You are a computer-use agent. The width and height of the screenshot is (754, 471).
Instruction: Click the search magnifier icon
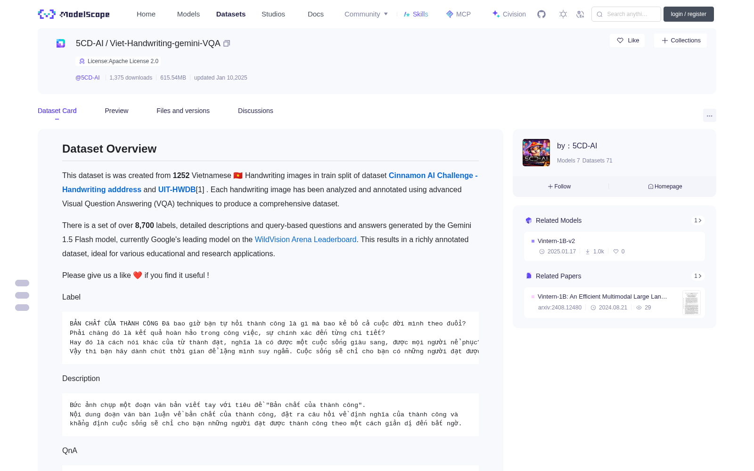click(599, 14)
